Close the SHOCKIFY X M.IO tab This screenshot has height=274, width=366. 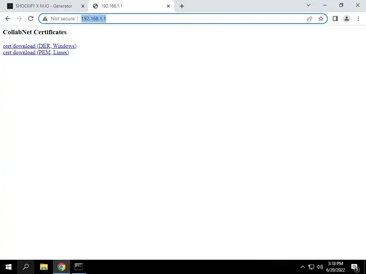point(83,6)
